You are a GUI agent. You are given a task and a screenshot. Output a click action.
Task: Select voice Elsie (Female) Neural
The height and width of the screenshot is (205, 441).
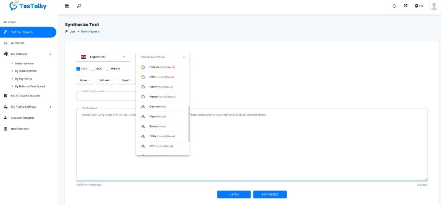(162, 77)
